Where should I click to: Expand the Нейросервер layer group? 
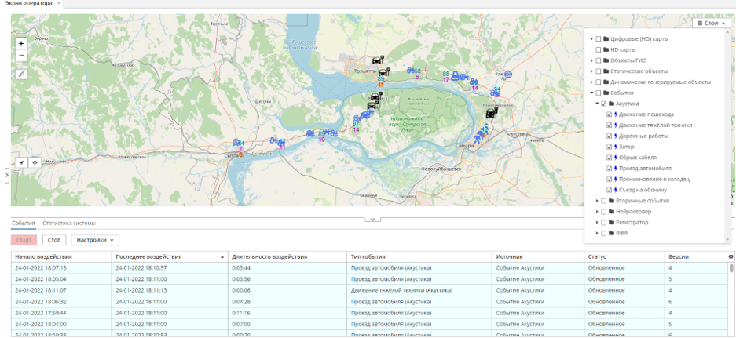pos(597,212)
